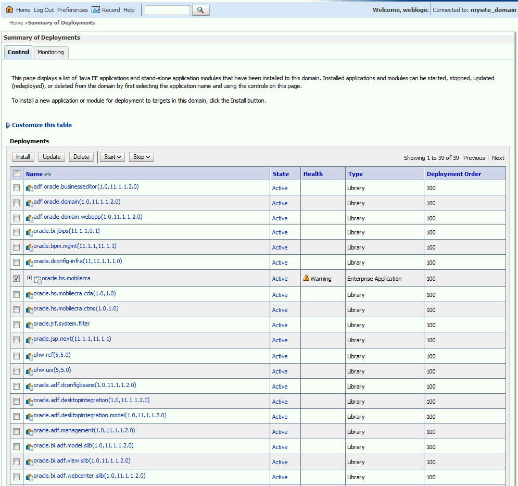Check the oracle.bi.jbips row checkbox
This screenshot has width=518, height=486.
(x=16, y=232)
